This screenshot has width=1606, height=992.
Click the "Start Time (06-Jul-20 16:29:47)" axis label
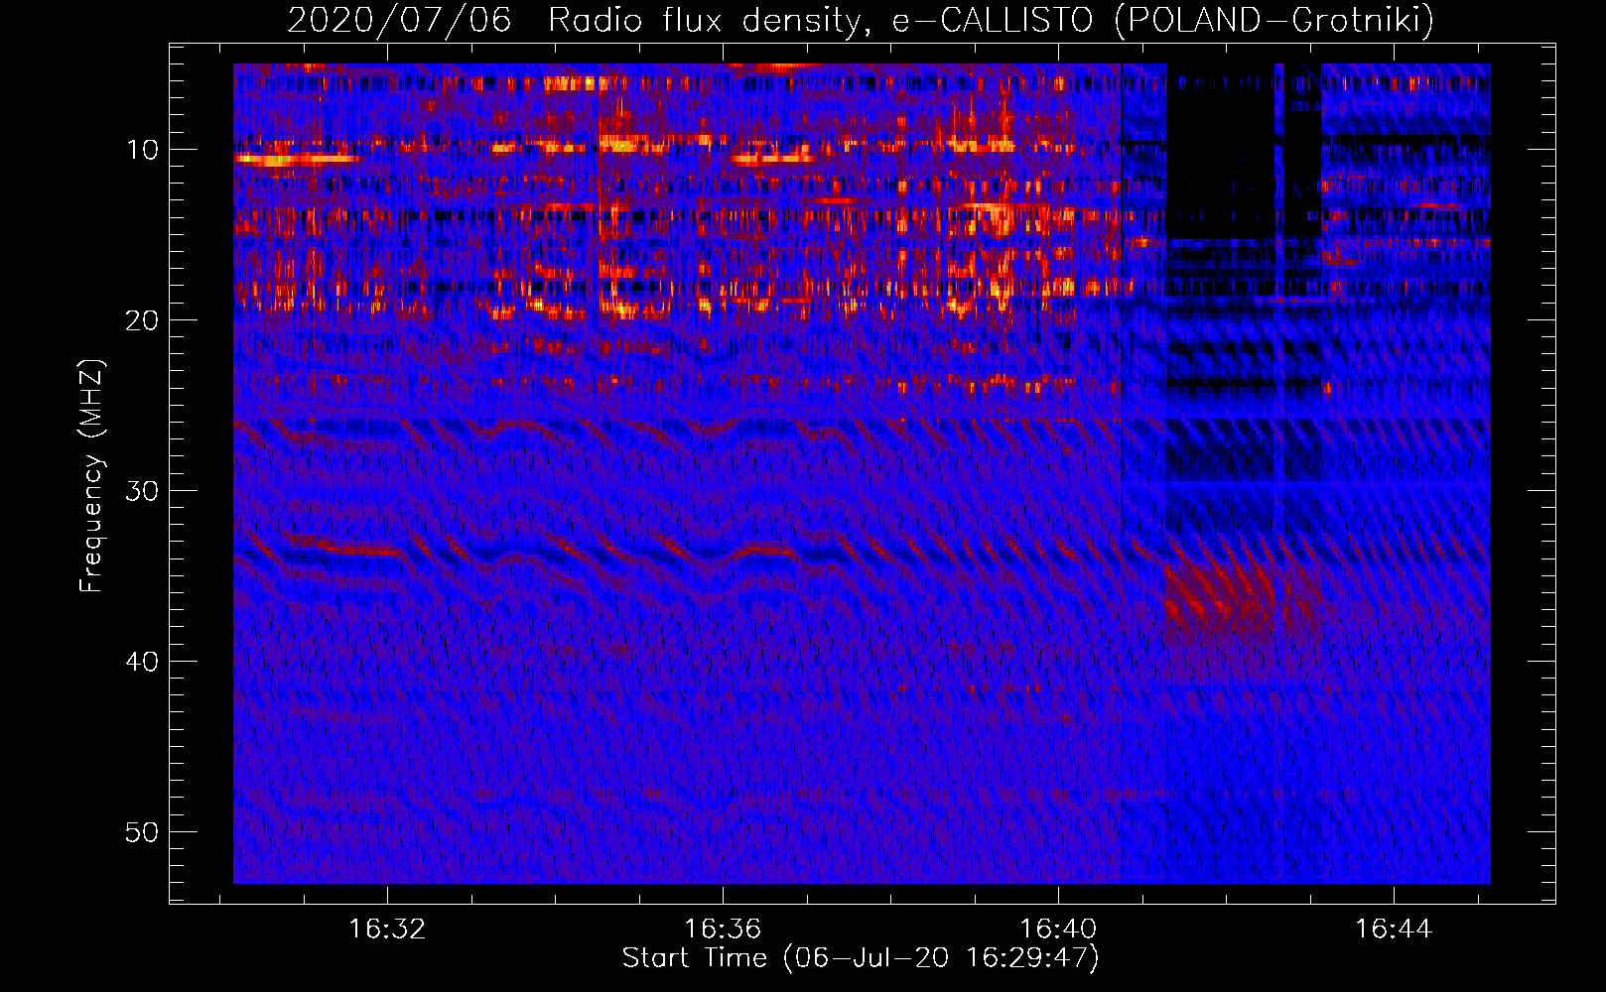(861, 958)
